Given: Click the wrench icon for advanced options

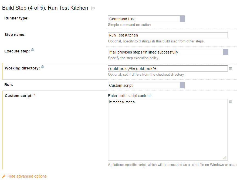Looking at the screenshot, I should tap(4, 176).
